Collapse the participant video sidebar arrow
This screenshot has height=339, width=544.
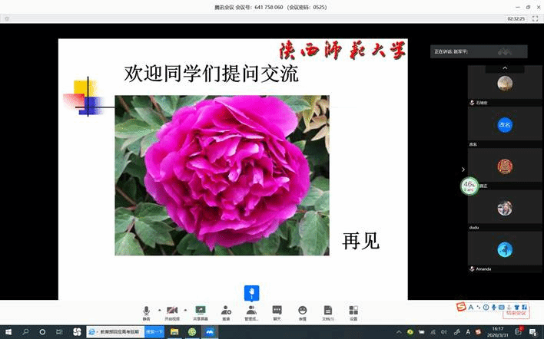pyautogui.click(x=463, y=169)
